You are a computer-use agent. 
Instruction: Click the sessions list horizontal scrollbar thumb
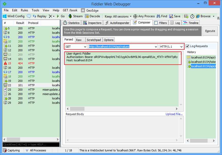tap(13, 140)
